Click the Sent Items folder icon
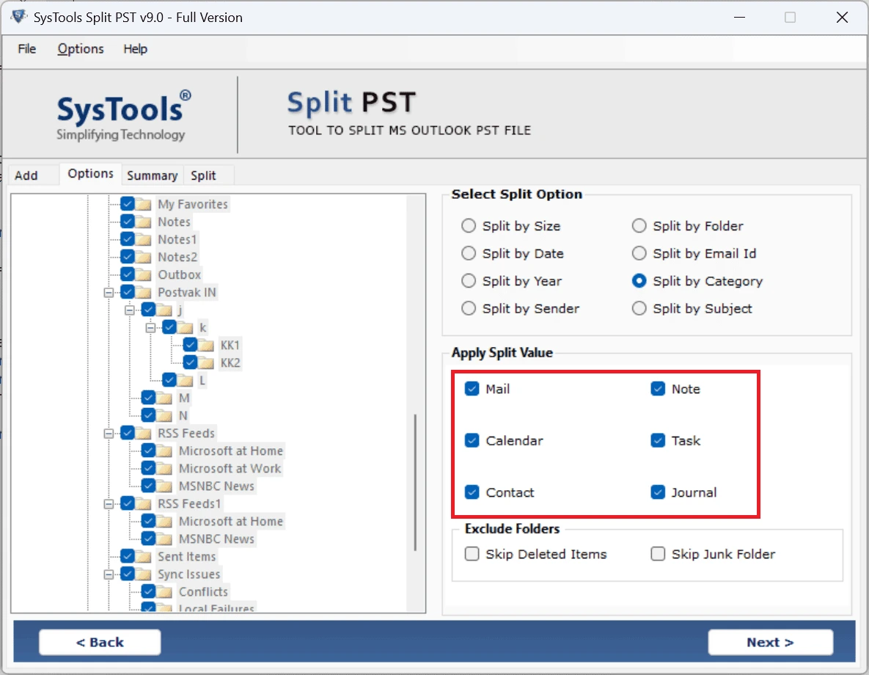The height and width of the screenshot is (675, 869). click(x=144, y=556)
